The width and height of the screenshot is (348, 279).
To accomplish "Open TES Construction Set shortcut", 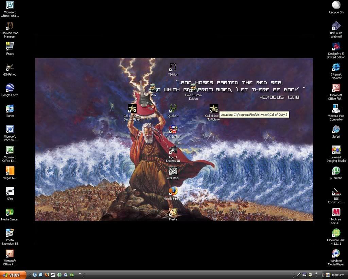I will coord(336,195).
